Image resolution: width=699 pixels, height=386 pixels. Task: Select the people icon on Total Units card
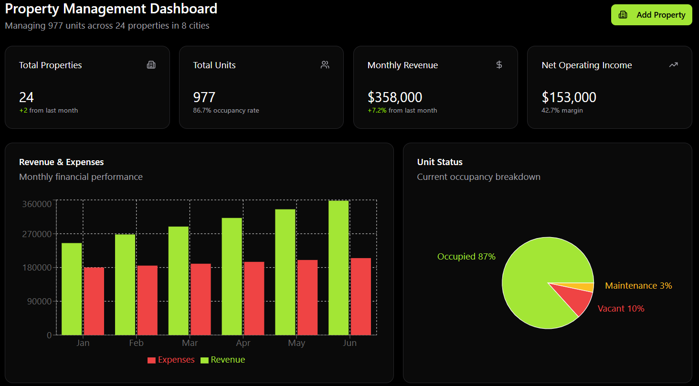click(x=325, y=64)
